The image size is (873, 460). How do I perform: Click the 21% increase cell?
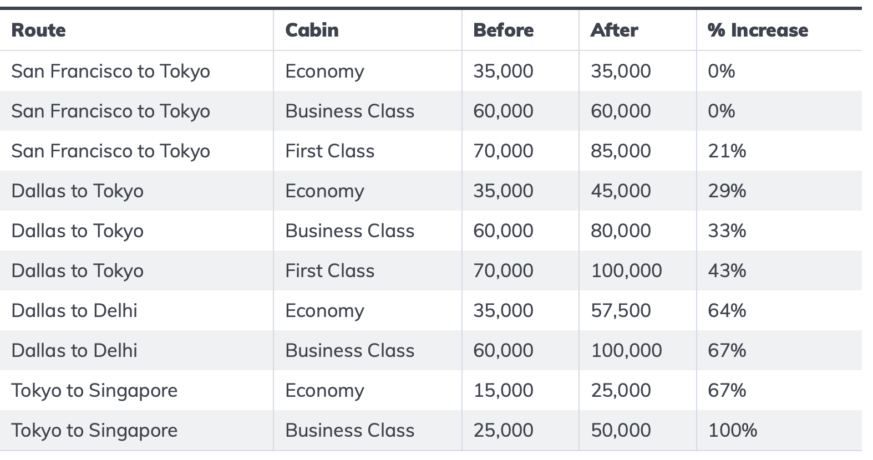(727, 151)
